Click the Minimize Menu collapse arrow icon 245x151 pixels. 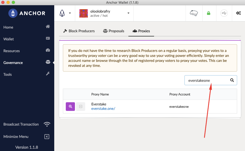47,137
